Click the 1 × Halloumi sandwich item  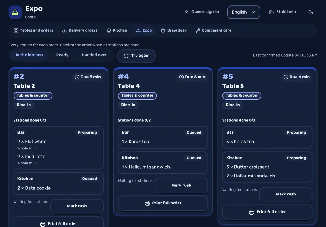coord(146,167)
